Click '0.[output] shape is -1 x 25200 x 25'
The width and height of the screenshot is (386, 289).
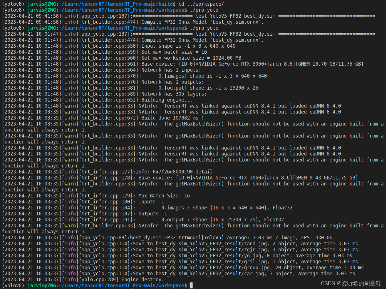(208, 88)
